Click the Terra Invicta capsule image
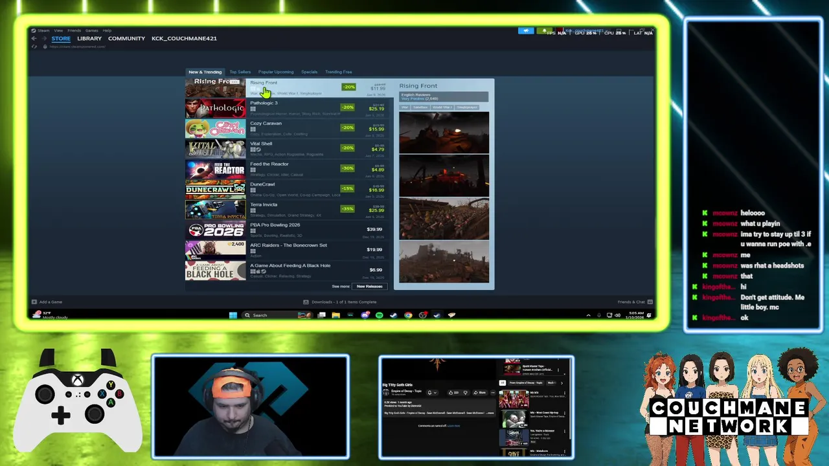 pos(216,210)
